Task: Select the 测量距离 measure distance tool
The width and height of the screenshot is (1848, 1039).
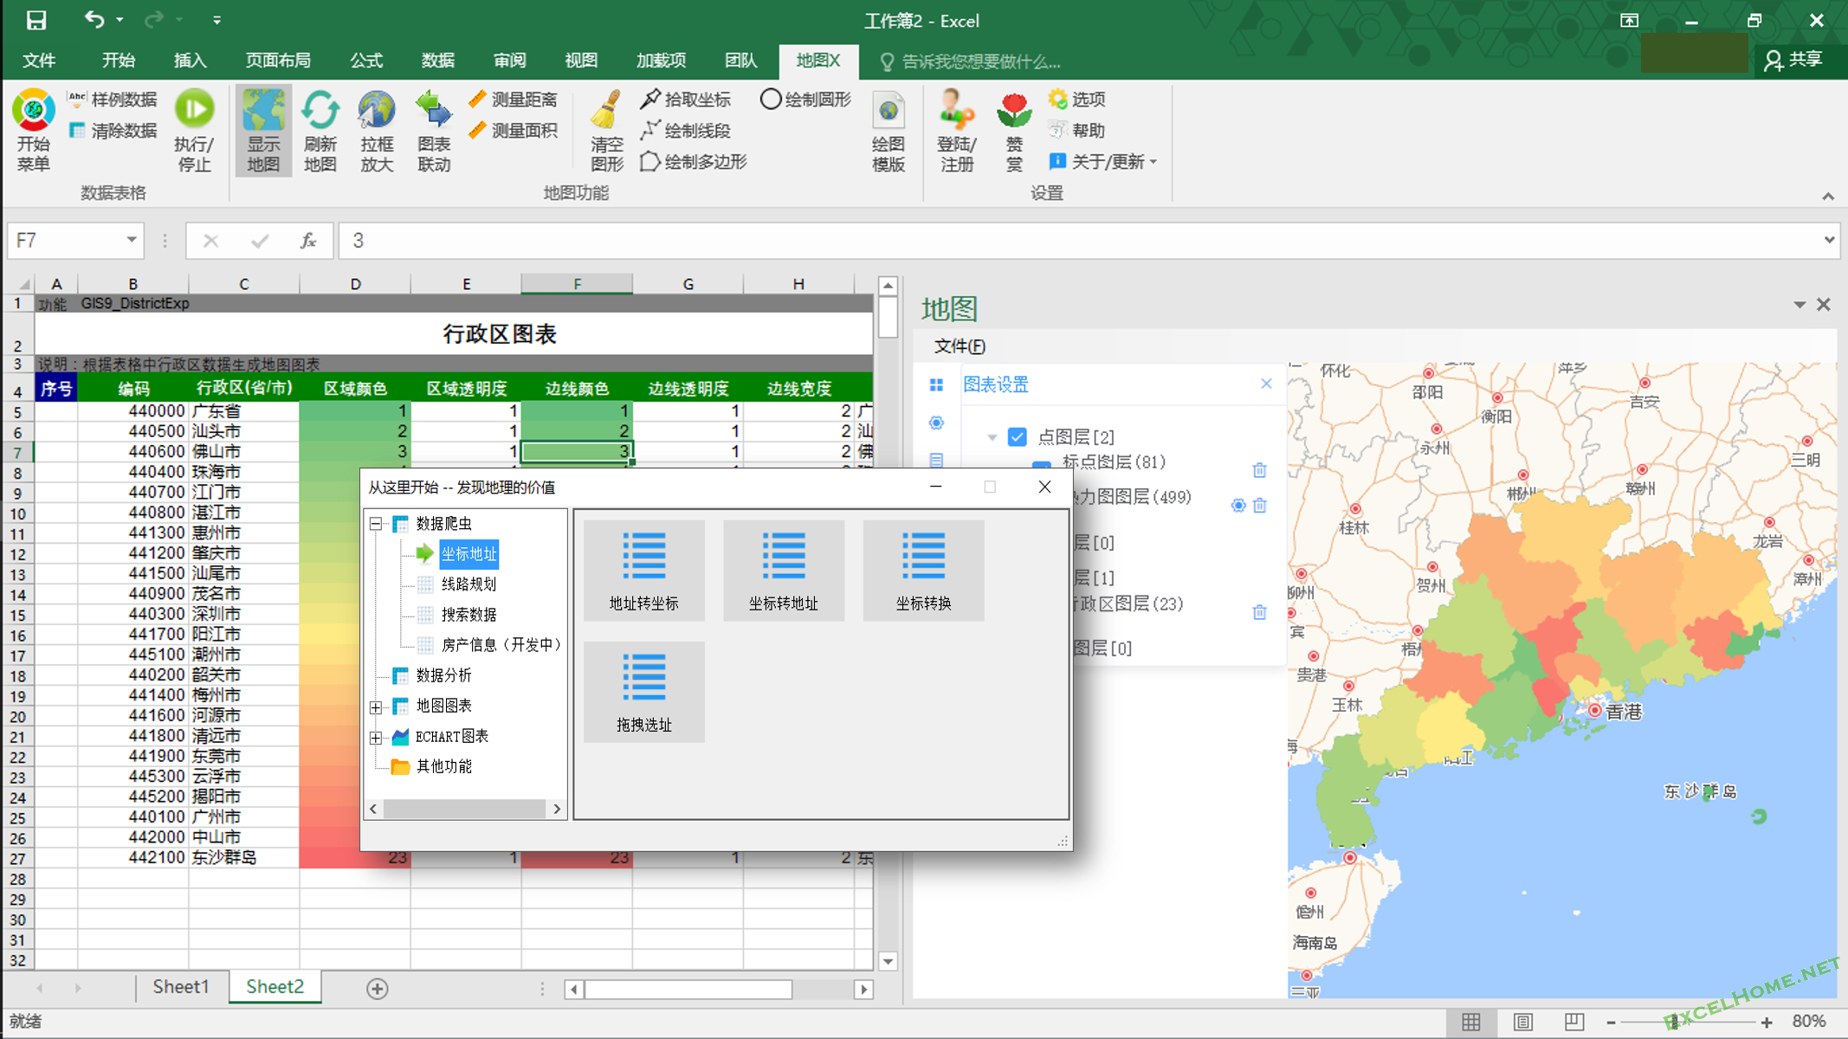Action: [513, 100]
